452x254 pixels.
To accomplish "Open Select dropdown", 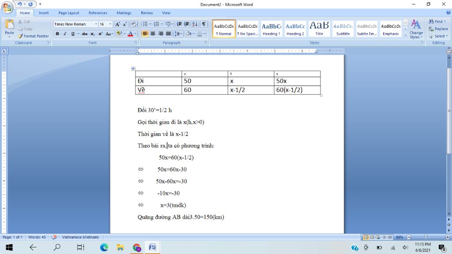I will pos(438,36).
